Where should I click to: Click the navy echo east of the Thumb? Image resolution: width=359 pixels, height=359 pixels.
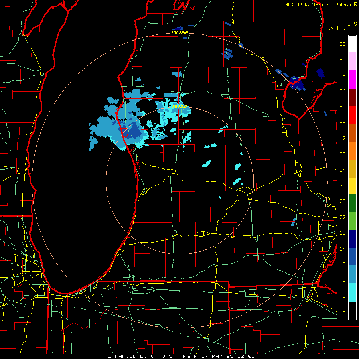pos(320,73)
